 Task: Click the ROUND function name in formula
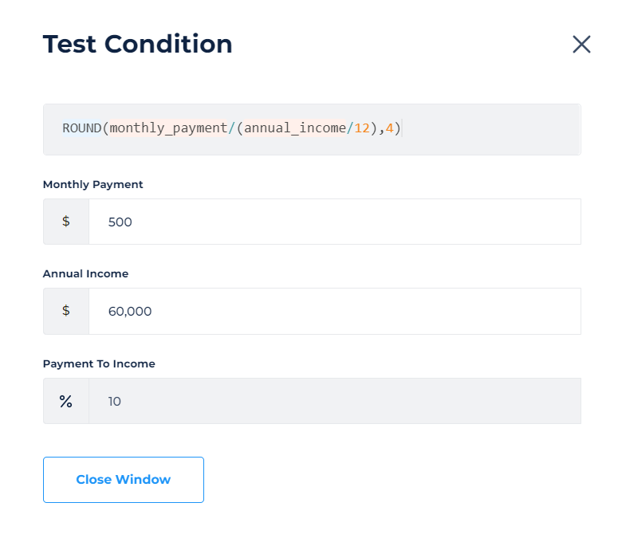pos(81,128)
